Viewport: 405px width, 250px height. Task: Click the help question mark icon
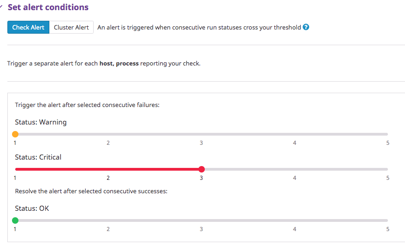point(306,27)
